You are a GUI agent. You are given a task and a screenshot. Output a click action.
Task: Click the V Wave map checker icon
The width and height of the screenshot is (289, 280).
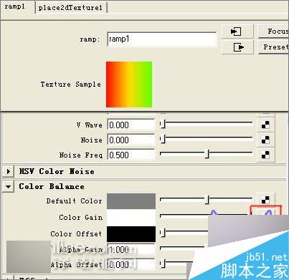pyautogui.click(x=265, y=125)
